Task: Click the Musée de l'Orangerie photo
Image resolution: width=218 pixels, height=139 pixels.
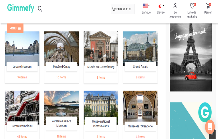Action: (140, 106)
